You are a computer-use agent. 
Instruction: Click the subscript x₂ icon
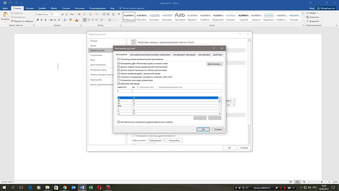56,20
